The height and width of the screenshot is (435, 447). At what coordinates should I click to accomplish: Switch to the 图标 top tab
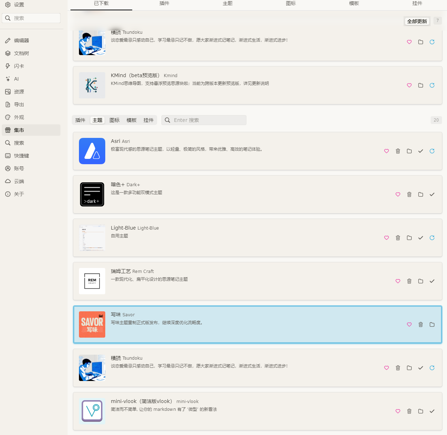click(291, 4)
